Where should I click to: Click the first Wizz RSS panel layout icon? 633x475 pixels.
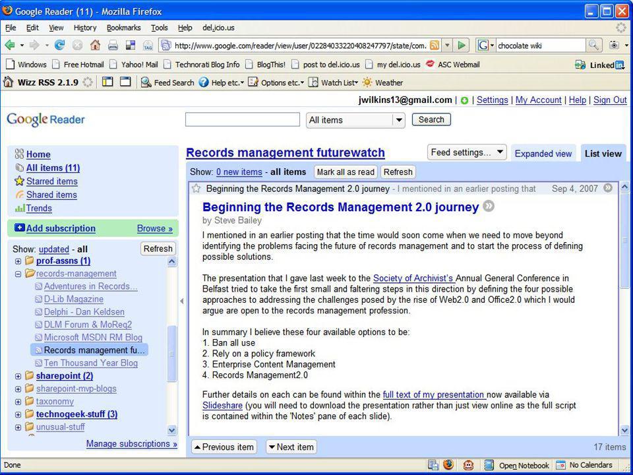[x=107, y=82]
